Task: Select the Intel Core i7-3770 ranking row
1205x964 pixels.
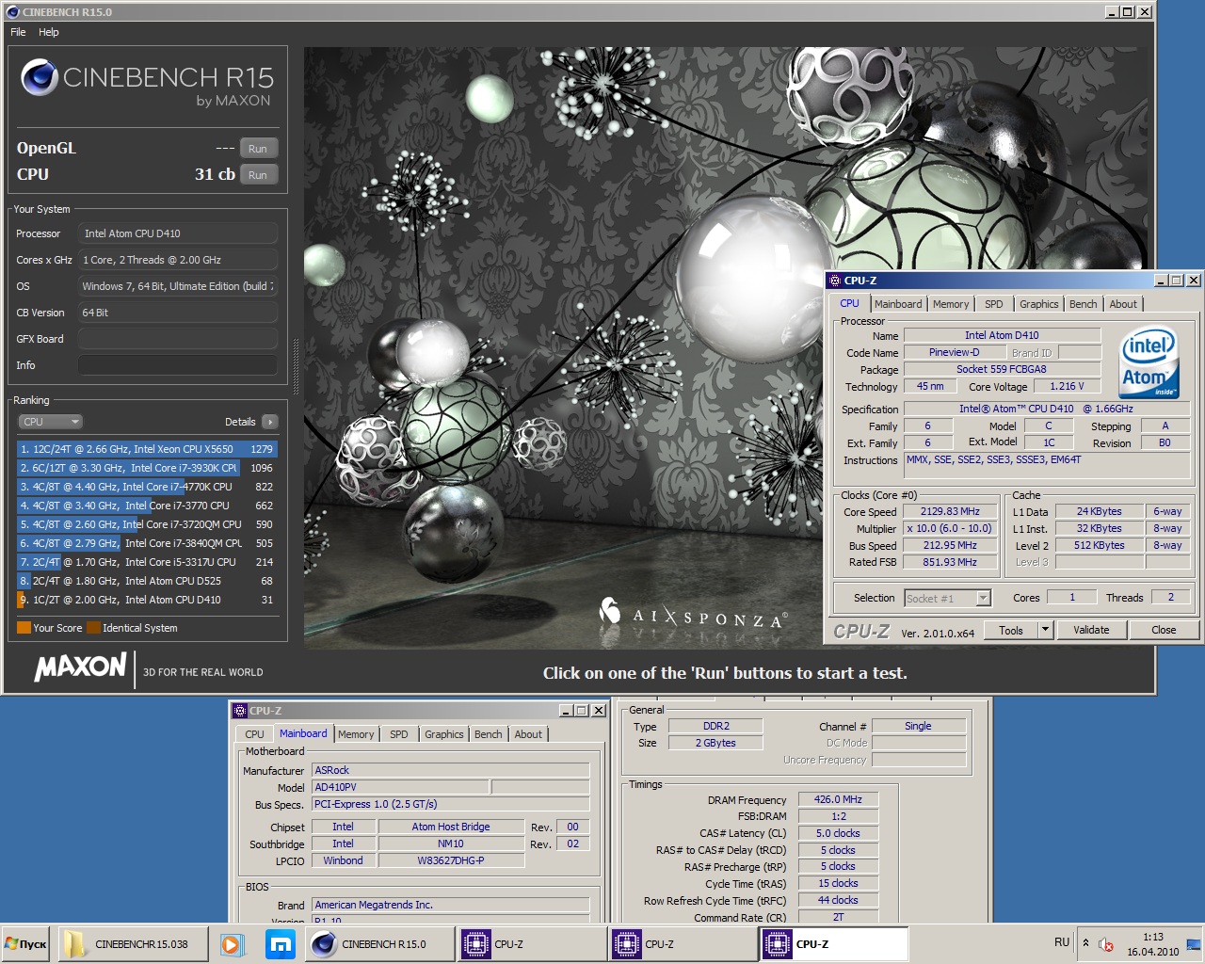Action: tap(146, 506)
